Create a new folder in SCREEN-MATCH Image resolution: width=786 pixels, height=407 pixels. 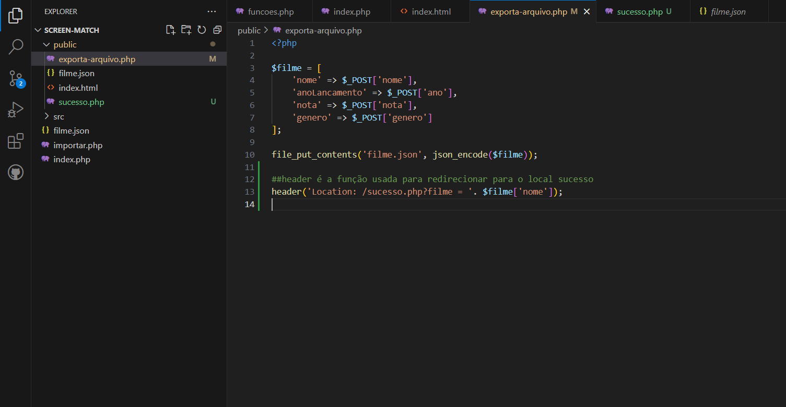pos(186,30)
